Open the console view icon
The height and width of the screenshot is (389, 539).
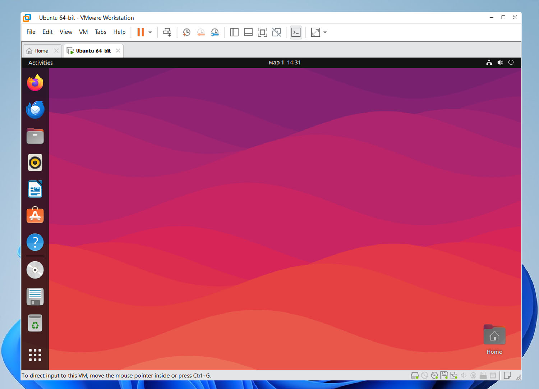tap(296, 32)
